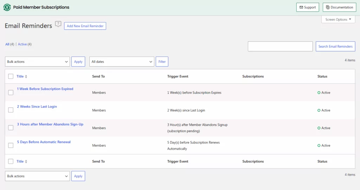Show the All (4) reminders view
Image resolution: width=360 pixels, height=190 pixels.
pyautogui.click(x=7, y=44)
